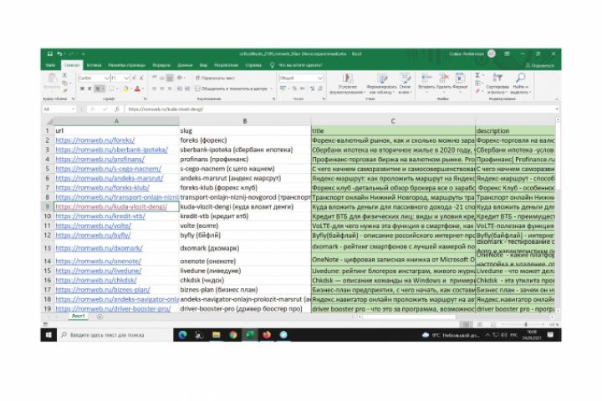Viewport: 602px width, 401px height.
Task: Switch to the Формулы tab
Action: (161, 65)
